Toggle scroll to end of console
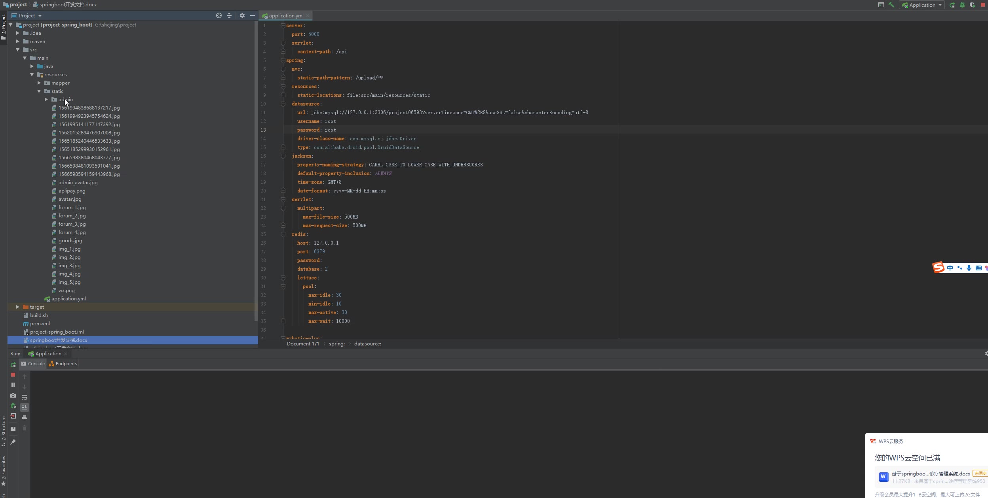This screenshot has width=988, height=498. tap(25, 407)
